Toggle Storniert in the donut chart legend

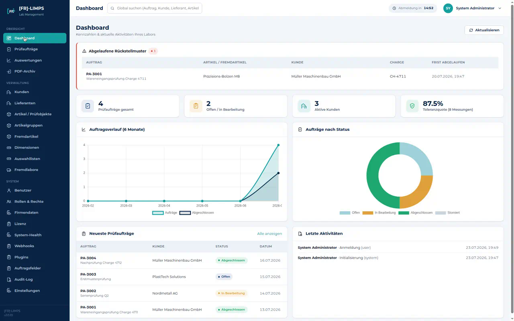448,213
